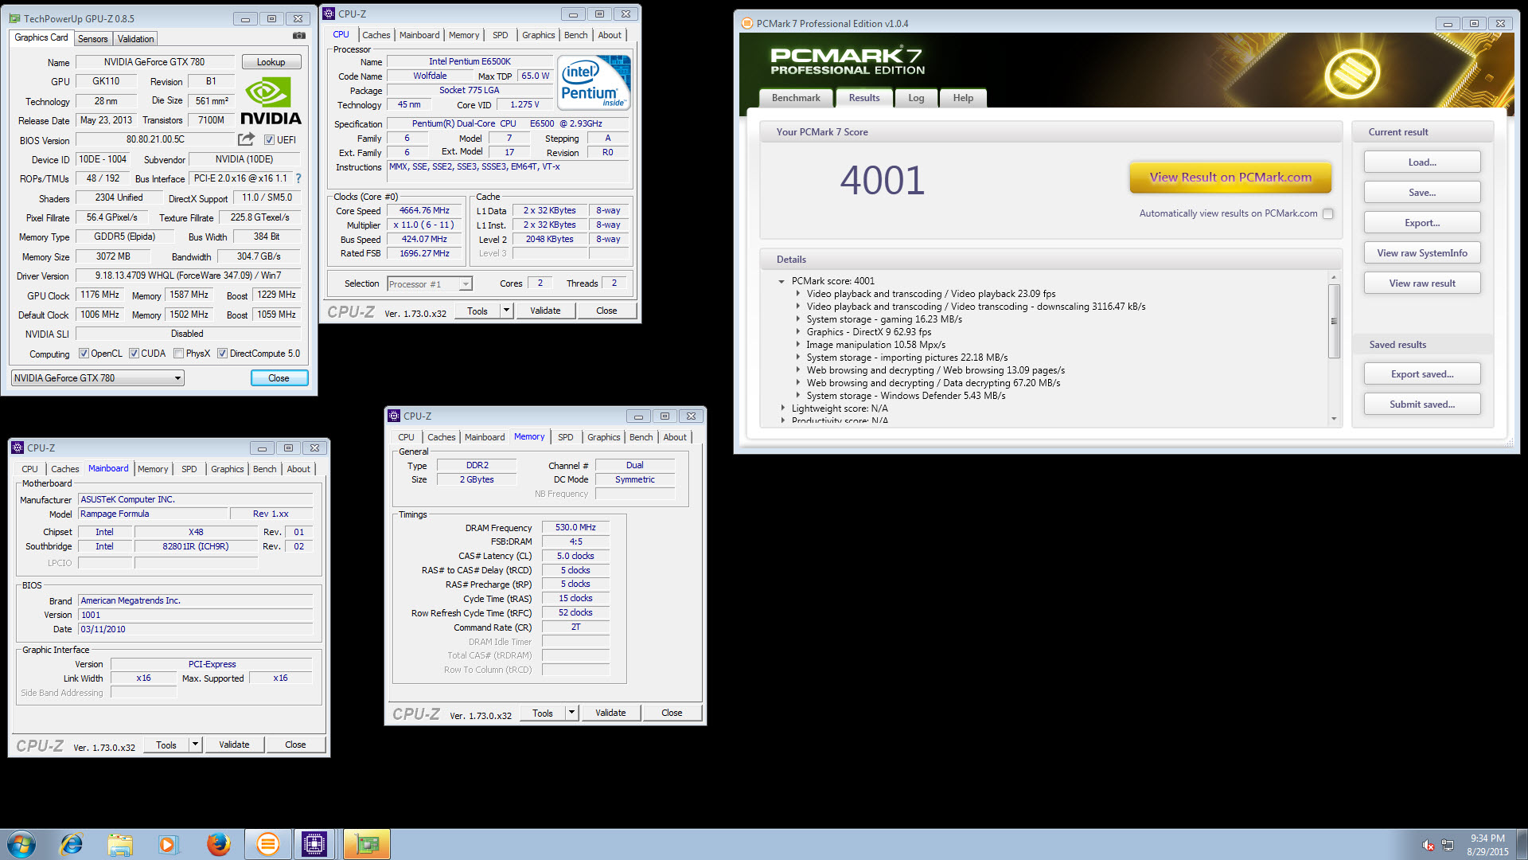The height and width of the screenshot is (860, 1528).
Task: Select Caches tab in CPU-Z CPU window
Action: (x=376, y=35)
